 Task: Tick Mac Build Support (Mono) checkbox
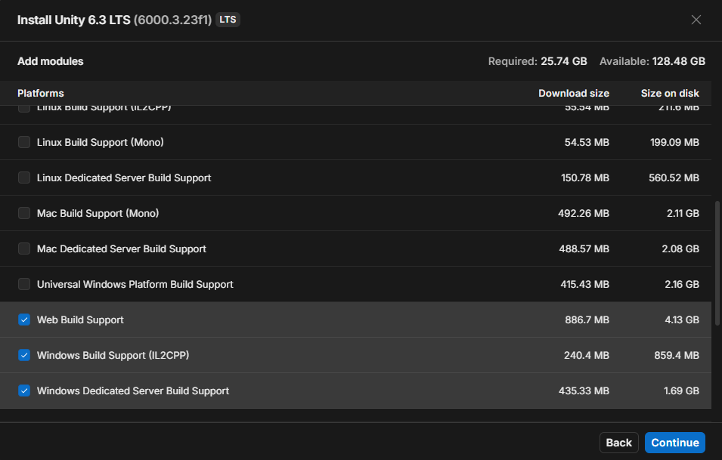pyautogui.click(x=24, y=213)
